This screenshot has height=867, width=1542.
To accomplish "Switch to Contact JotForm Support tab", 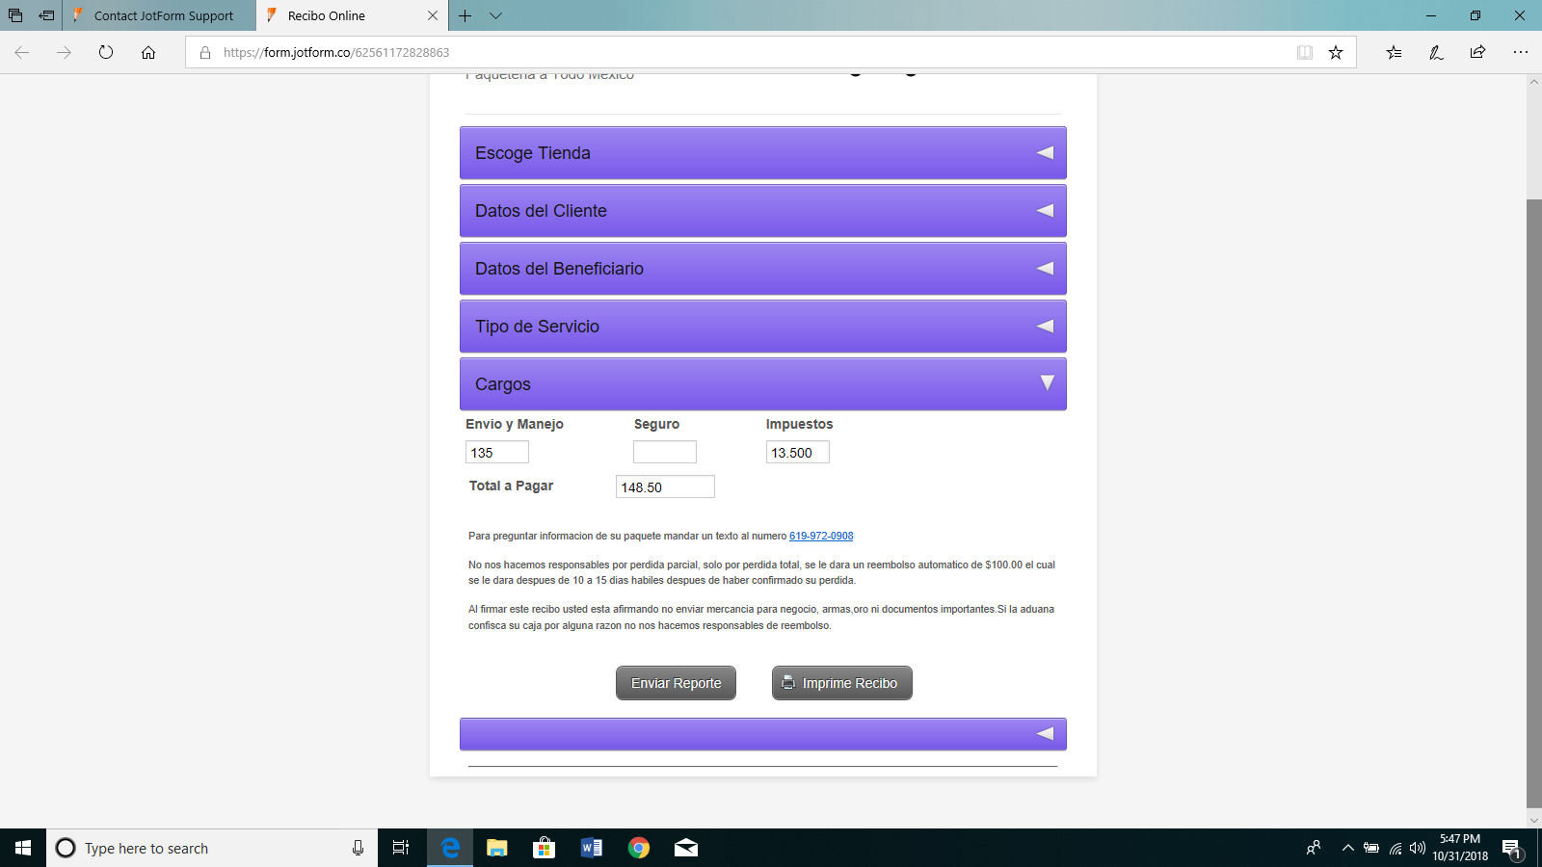I will tap(163, 16).
